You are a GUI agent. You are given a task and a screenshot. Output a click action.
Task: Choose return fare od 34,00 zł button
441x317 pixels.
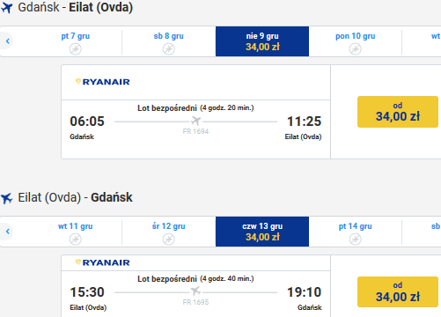pos(398,291)
